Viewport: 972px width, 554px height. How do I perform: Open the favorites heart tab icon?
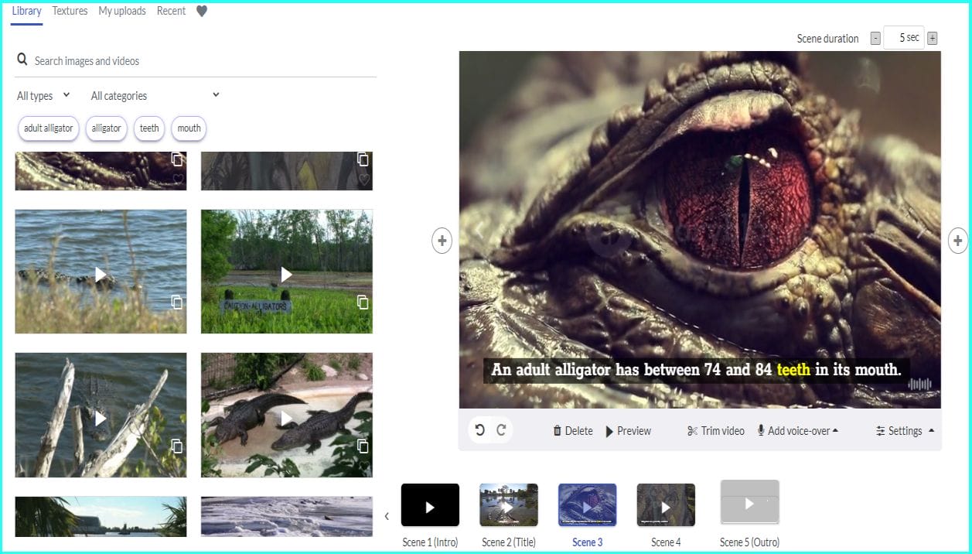pos(202,12)
